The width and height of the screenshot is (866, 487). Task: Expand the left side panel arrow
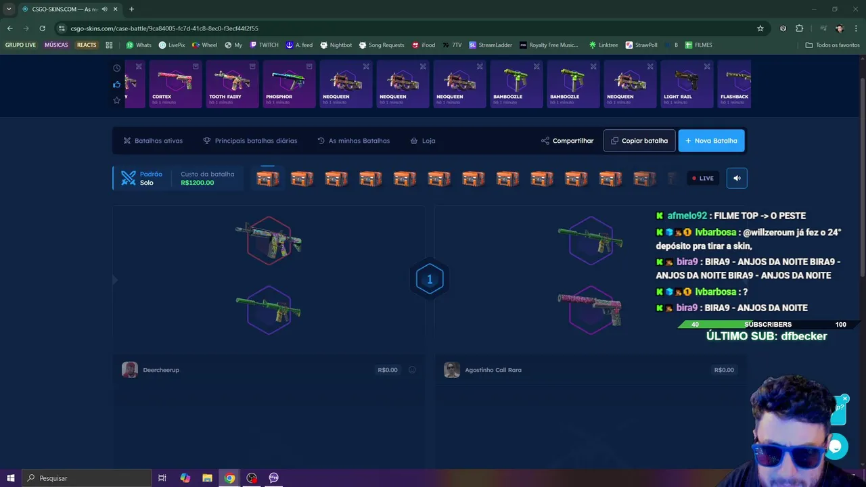point(115,279)
